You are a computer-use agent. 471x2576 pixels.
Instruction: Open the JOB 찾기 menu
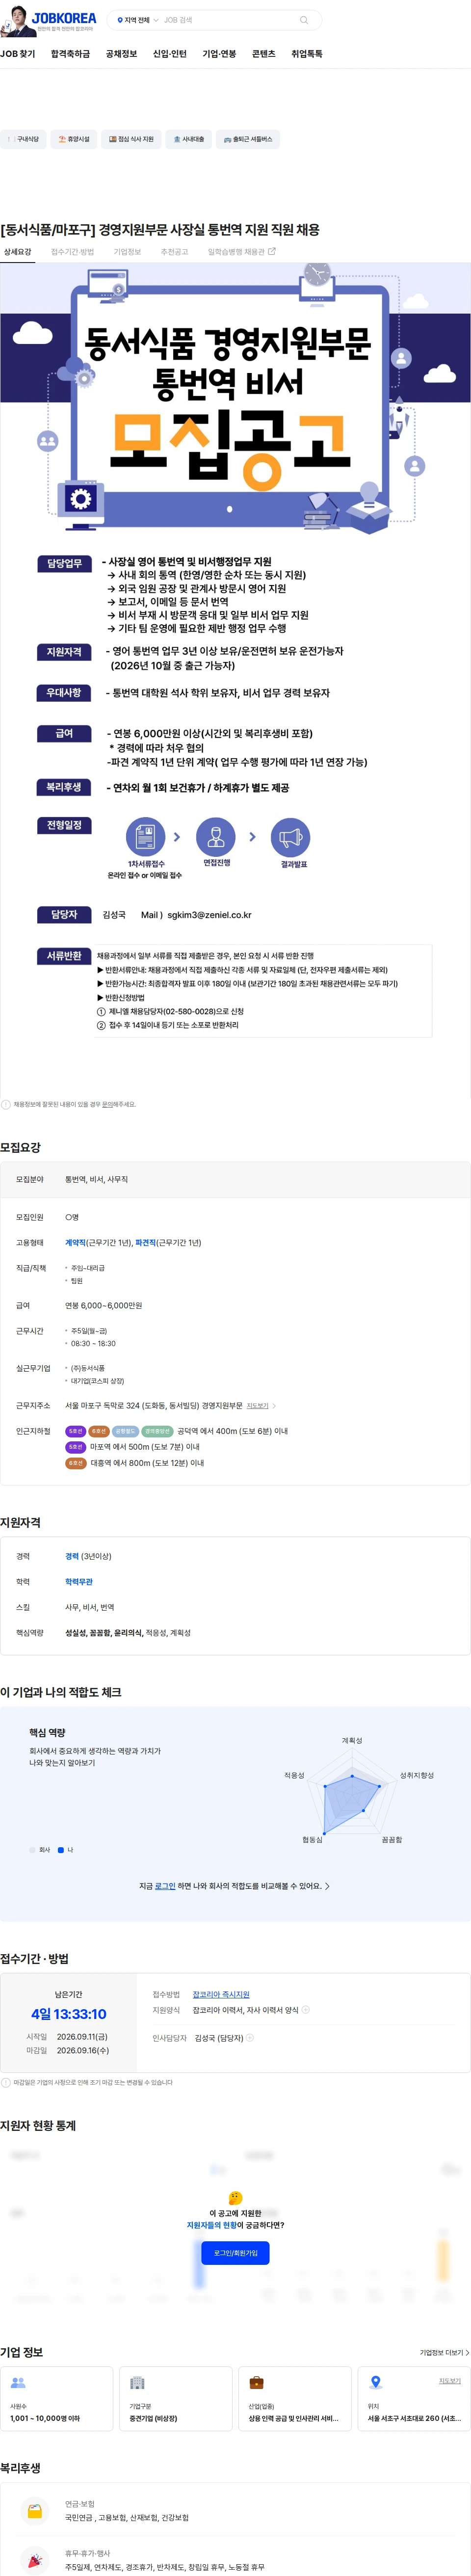point(18,54)
